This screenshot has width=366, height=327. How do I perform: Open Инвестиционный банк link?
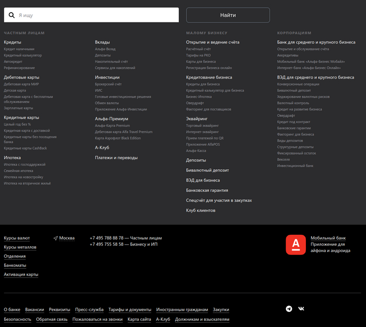coord(295,166)
